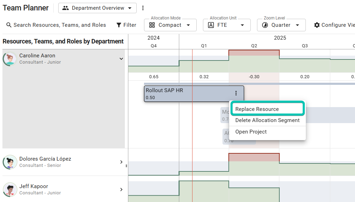
Task: Choose Delete Allocation Segment
Action: [x=267, y=120]
